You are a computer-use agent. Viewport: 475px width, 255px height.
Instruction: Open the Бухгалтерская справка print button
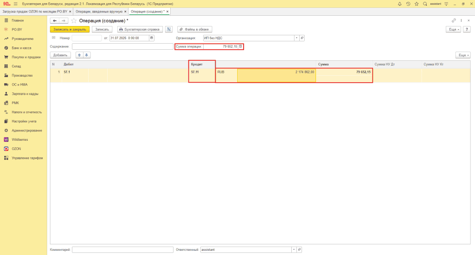(140, 29)
